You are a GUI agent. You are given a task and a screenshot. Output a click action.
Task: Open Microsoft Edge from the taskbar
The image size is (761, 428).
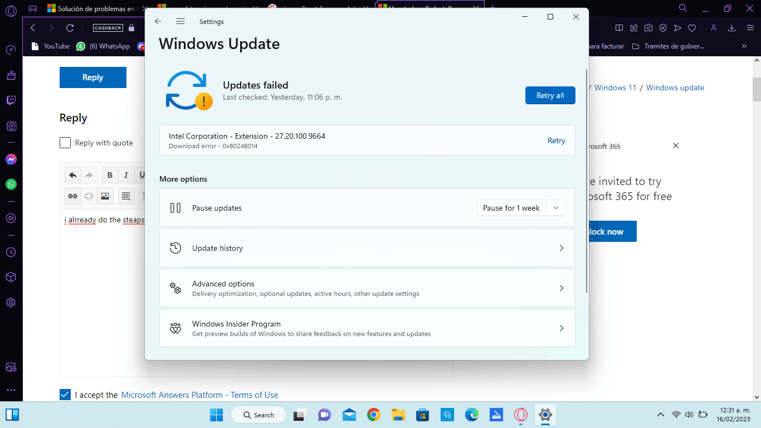(x=472, y=415)
